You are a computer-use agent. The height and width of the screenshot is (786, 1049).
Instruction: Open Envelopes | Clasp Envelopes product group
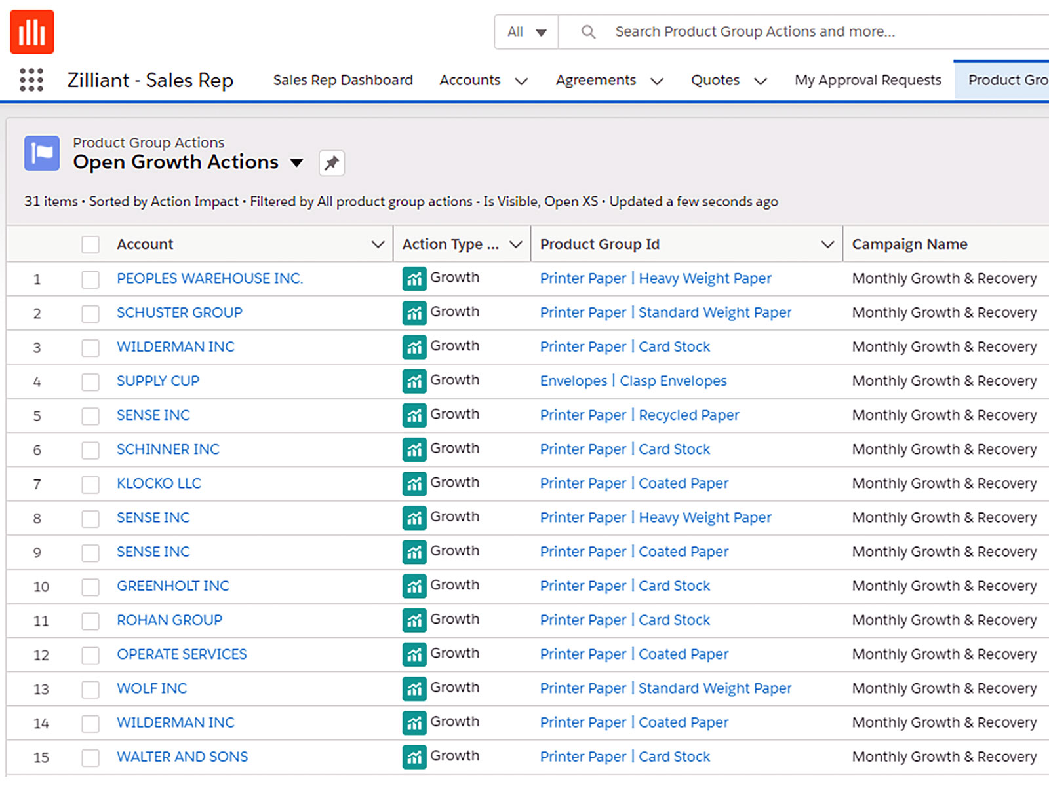click(x=633, y=381)
